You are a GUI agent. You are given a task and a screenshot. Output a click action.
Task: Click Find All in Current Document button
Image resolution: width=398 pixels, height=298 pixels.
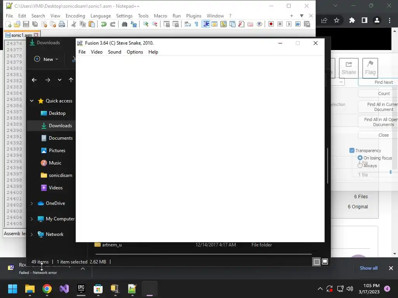[378, 107]
